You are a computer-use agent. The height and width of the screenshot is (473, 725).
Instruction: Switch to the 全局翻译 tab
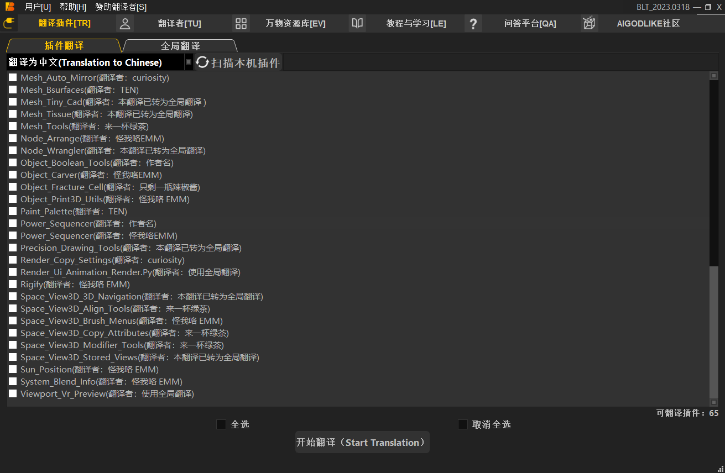tap(180, 46)
